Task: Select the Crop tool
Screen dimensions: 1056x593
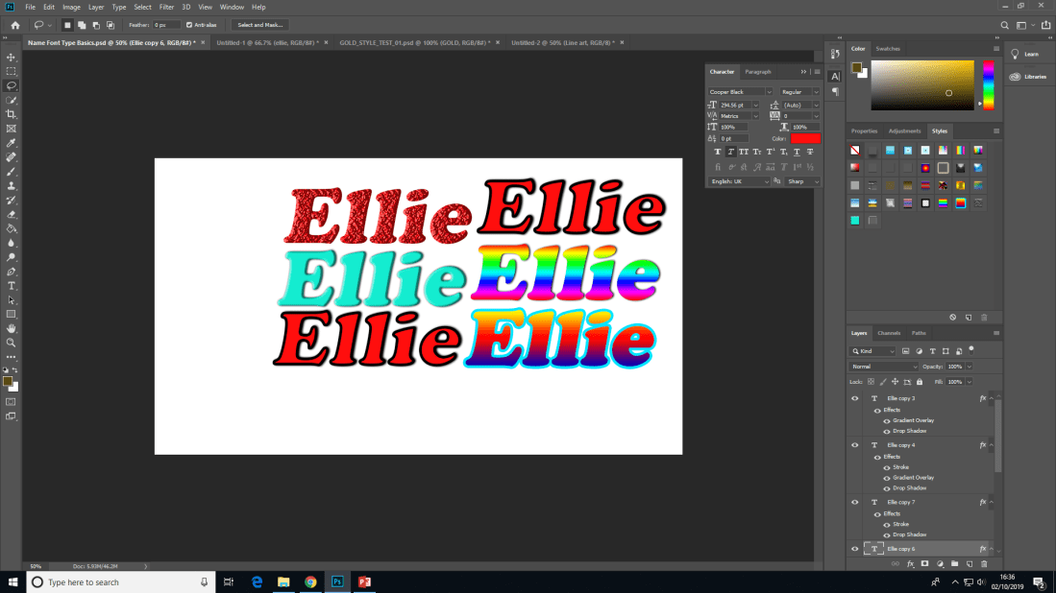Action: [x=12, y=114]
